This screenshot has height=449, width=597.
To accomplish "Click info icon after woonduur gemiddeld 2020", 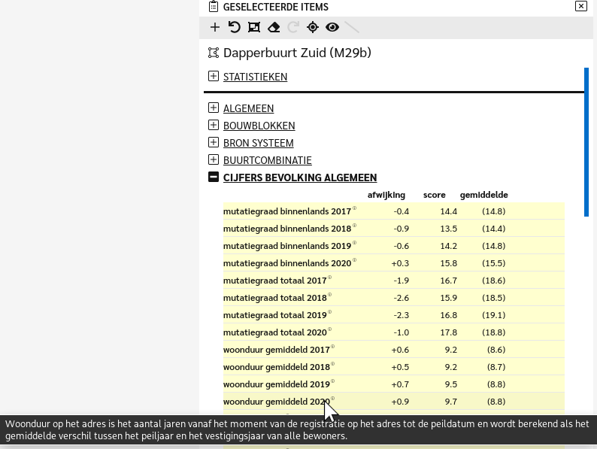I will point(333,399).
